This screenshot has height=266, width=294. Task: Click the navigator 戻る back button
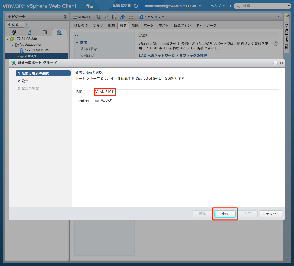pyautogui.click(x=15, y=24)
